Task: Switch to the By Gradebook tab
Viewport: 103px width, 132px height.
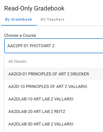Action: [19, 19]
